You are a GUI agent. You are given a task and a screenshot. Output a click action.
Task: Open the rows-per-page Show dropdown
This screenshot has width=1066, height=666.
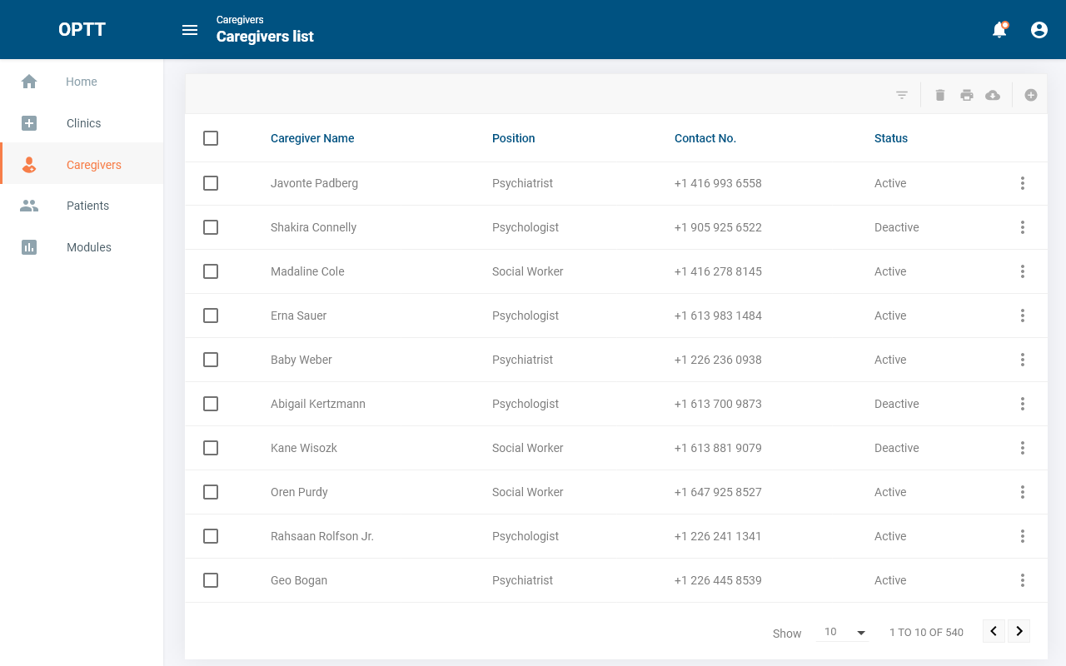(x=844, y=632)
